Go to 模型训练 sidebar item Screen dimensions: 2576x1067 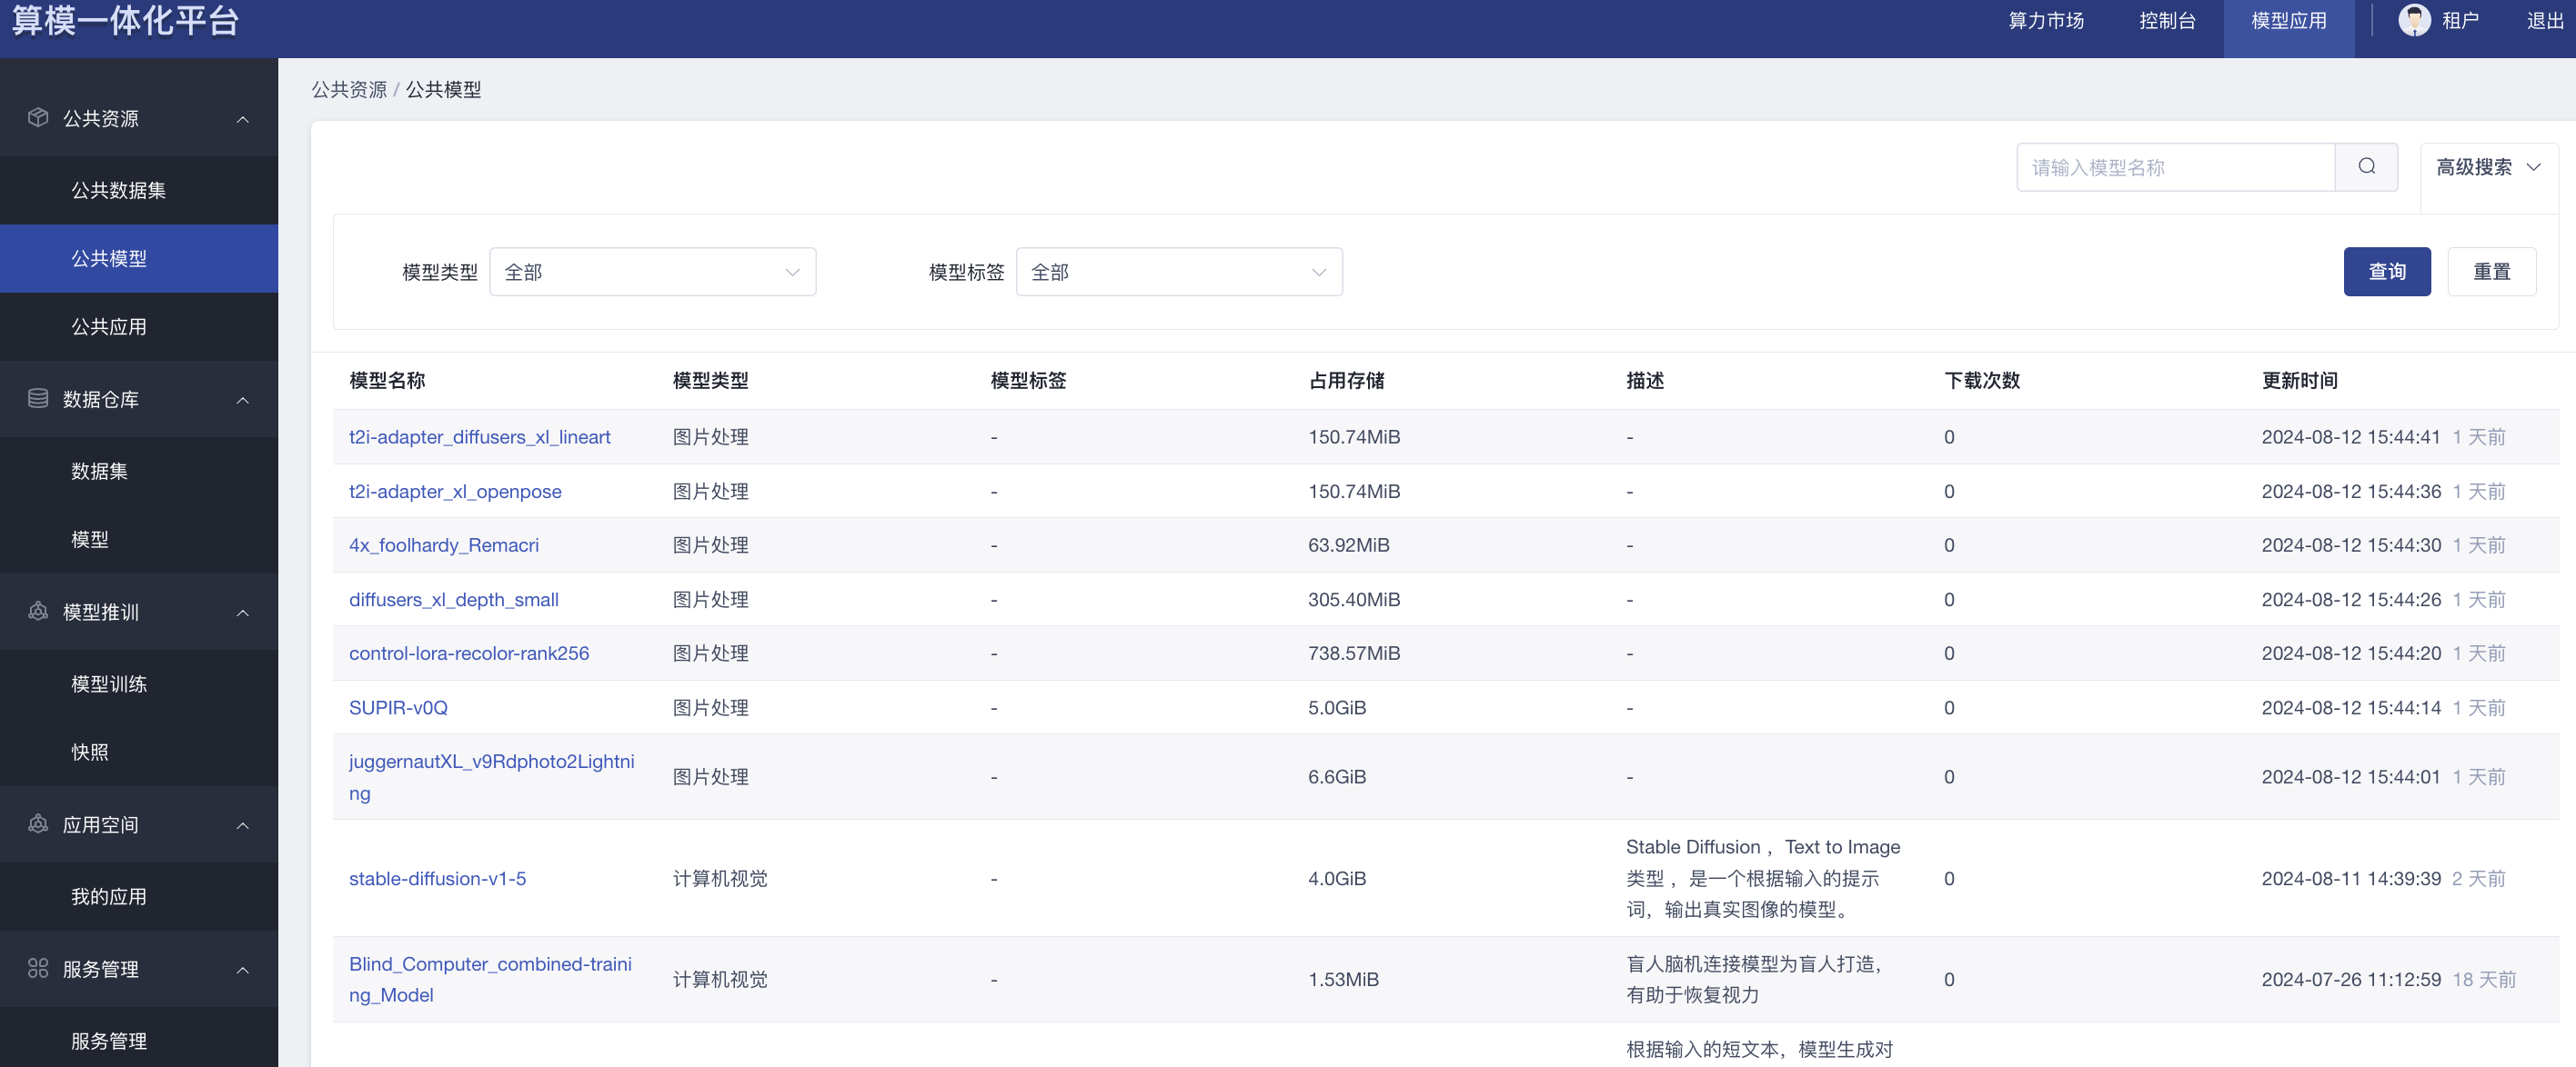[109, 683]
